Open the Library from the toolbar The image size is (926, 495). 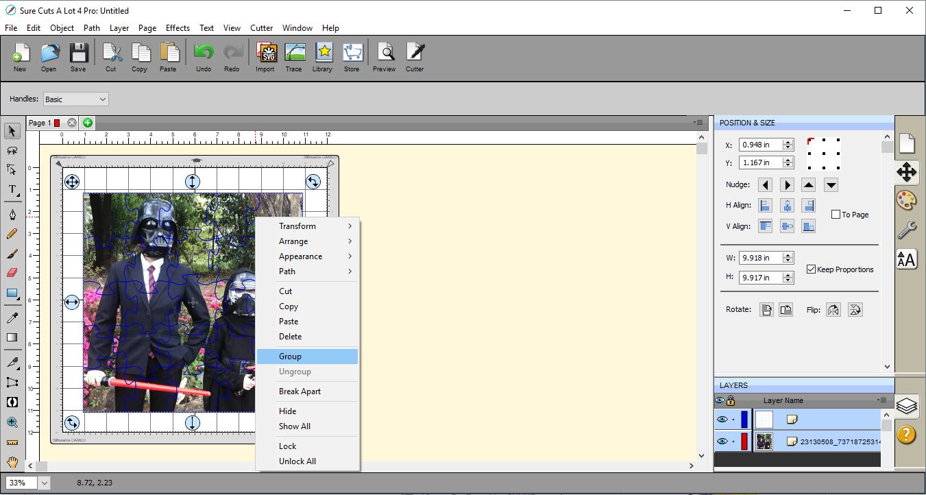tap(323, 58)
